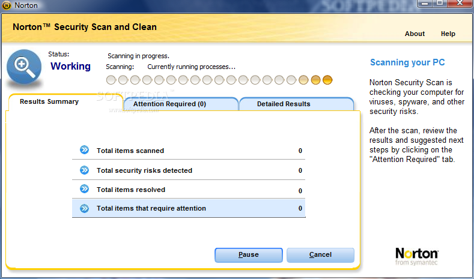474x279 pixels.
Task: Open the About link
Action: [415, 34]
